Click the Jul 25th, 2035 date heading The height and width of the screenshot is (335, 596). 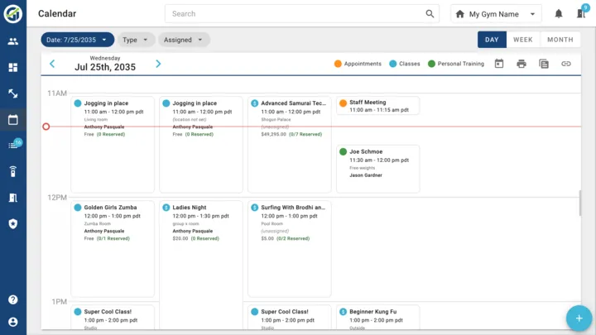pyautogui.click(x=105, y=67)
